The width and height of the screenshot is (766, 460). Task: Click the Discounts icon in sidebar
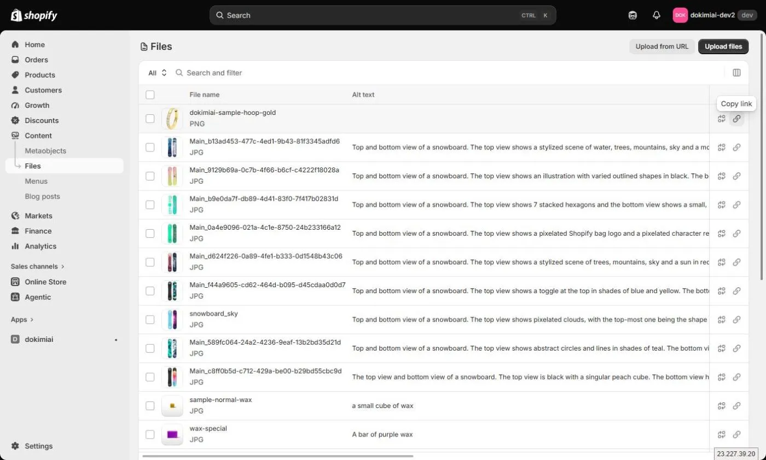point(15,120)
